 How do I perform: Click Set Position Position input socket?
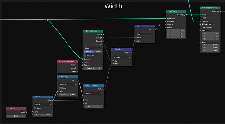coord(166,25)
